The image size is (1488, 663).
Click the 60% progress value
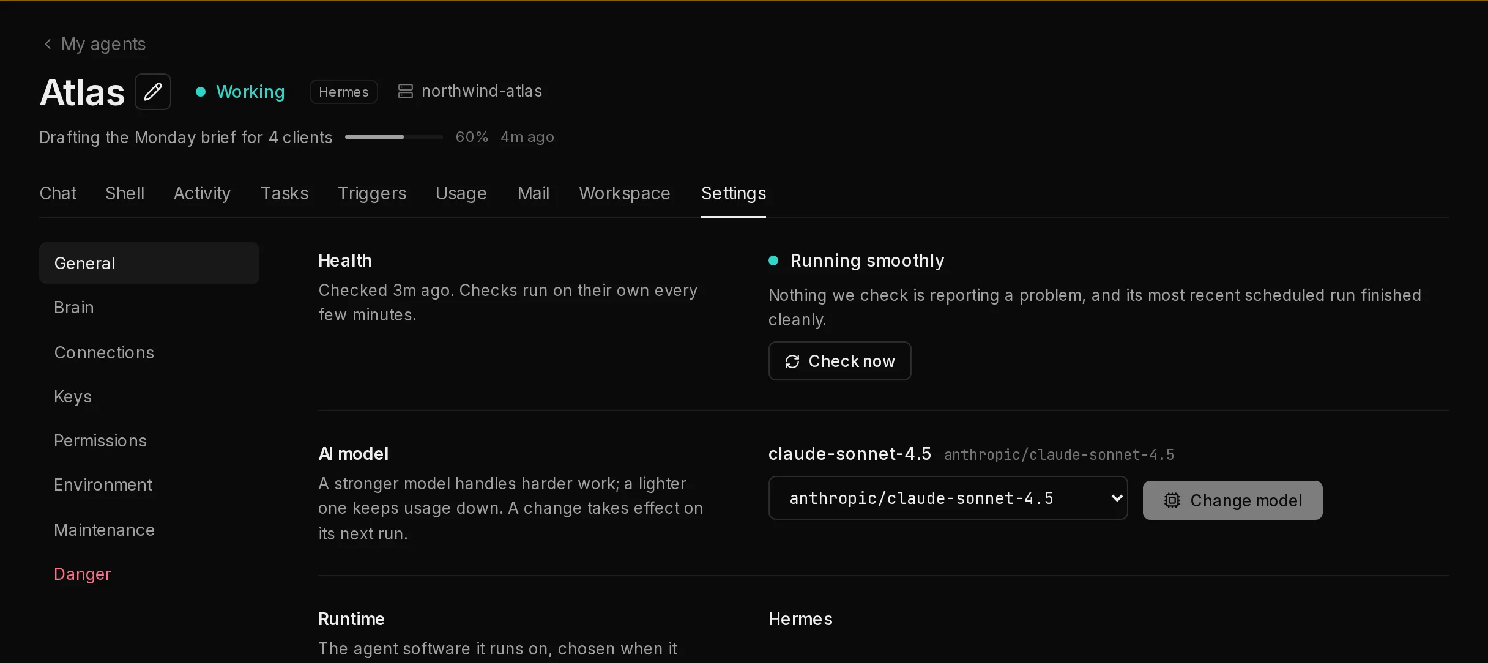[x=472, y=137]
